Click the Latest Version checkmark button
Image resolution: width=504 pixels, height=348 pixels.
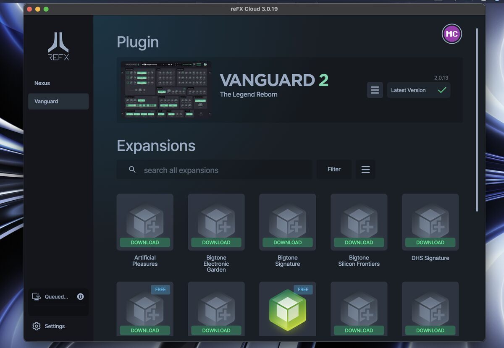pyautogui.click(x=418, y=90)
